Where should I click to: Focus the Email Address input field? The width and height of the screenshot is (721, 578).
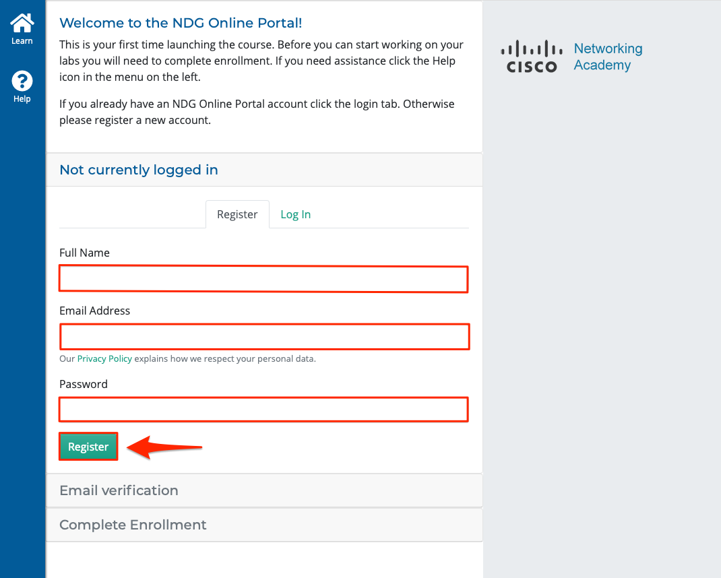pyautogui.click(x=264, y=337)
